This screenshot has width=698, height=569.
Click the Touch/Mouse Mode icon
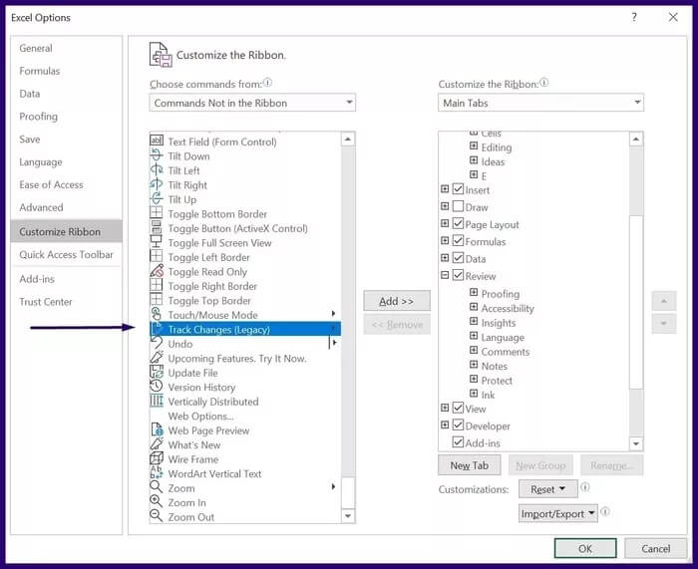tap(157, 314)
